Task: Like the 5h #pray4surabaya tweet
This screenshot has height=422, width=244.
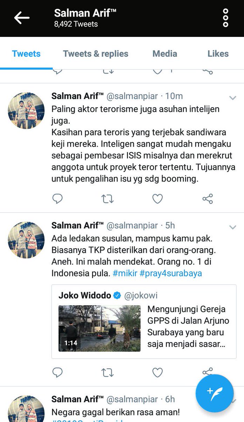Action: click(x=158, y=372)
